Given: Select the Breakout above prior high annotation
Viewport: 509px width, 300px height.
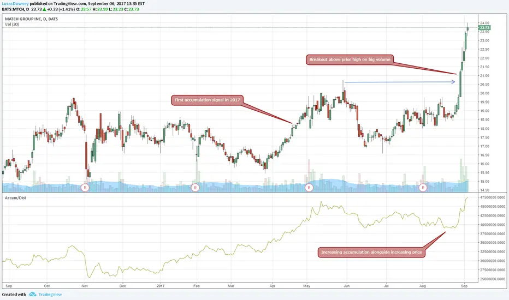Looking at the screenshot, I should (350, 59).
